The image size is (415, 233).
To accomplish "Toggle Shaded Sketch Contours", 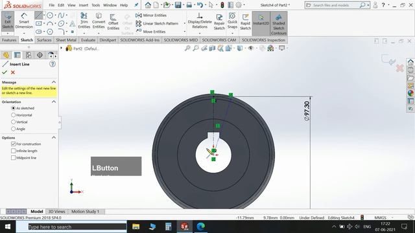I will (278, 24).
